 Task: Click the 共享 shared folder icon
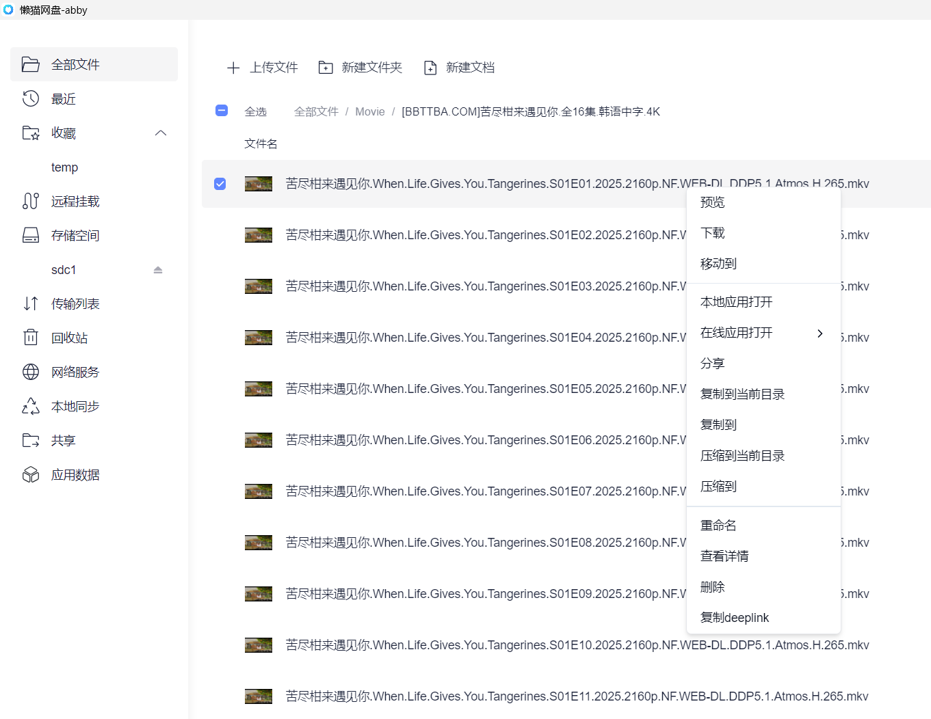[31, 440]
